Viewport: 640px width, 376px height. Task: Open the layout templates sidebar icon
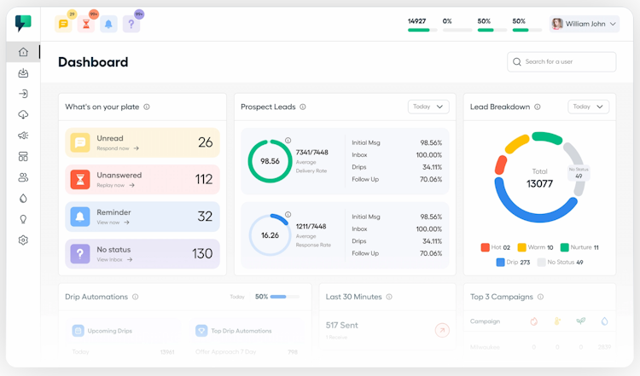tap(23, 157)
